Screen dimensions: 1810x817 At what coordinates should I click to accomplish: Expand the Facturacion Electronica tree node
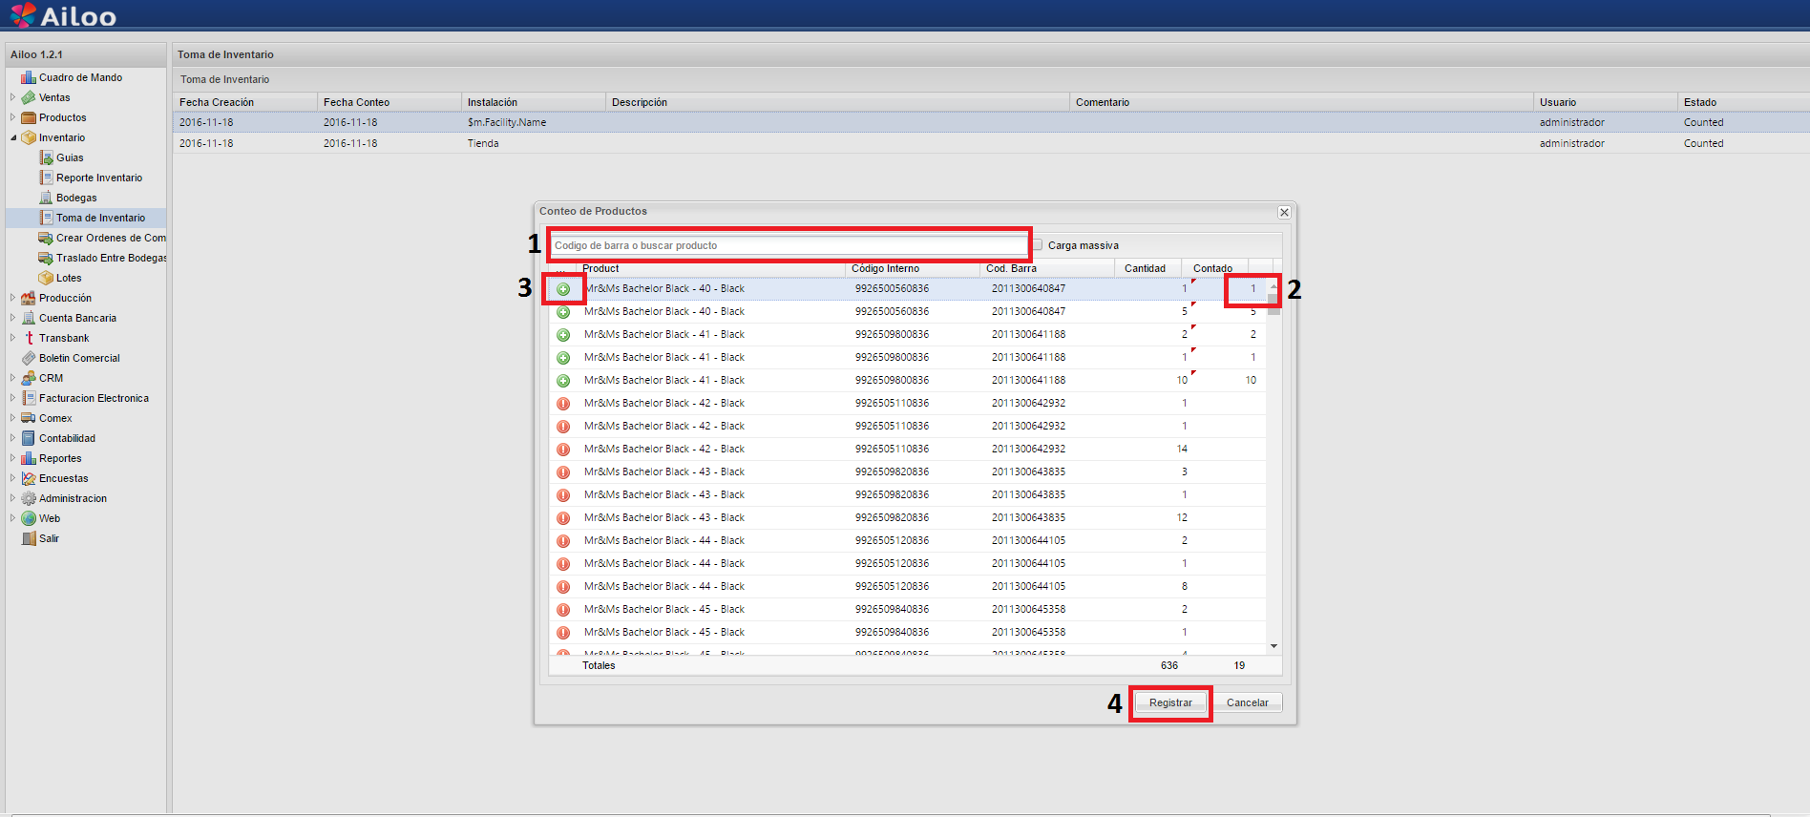12,398
